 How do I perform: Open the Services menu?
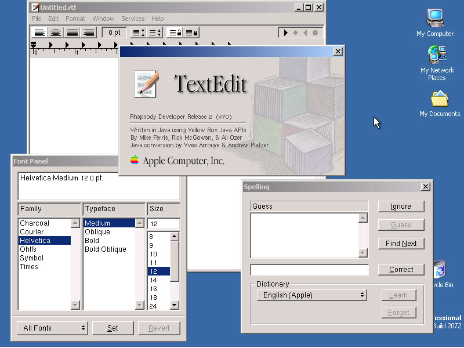point(133,19)
